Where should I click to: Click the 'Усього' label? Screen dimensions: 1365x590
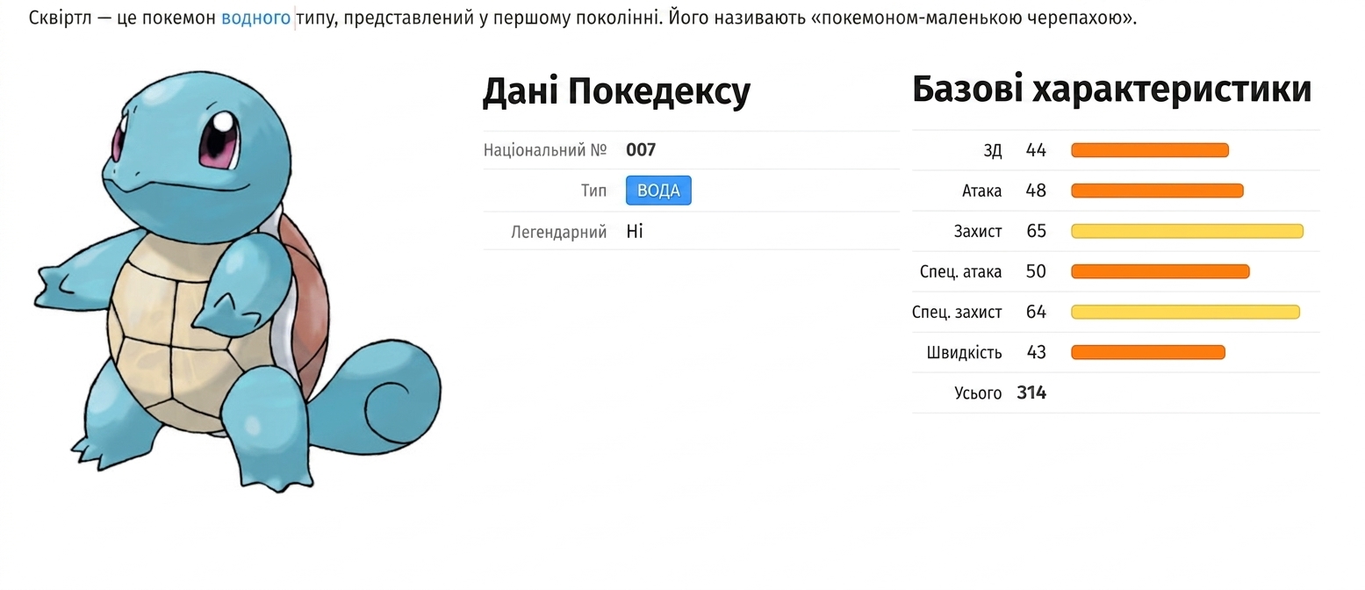coord(978,393)
